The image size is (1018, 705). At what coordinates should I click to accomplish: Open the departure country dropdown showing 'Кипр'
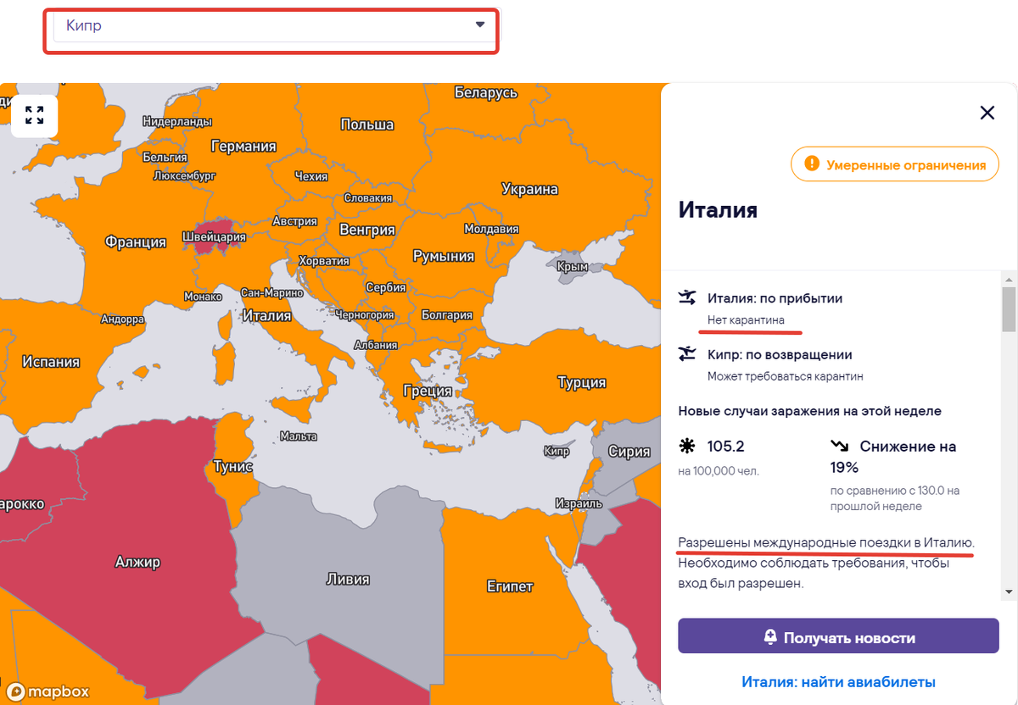pos(271,26)
